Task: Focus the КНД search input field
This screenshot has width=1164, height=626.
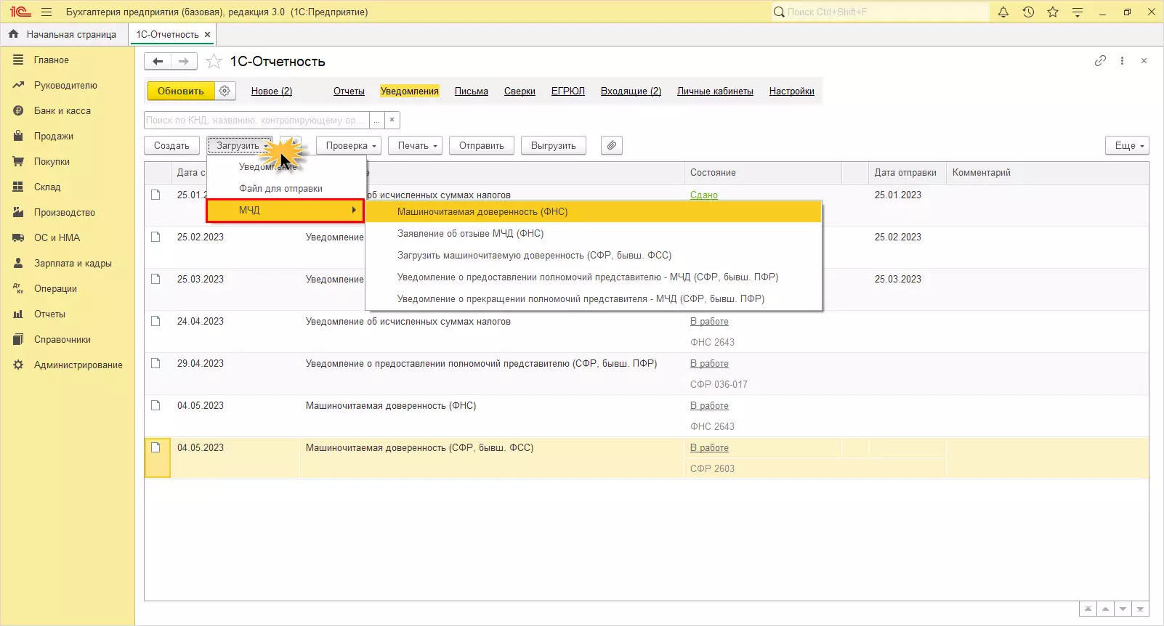Action: [256, 121]
